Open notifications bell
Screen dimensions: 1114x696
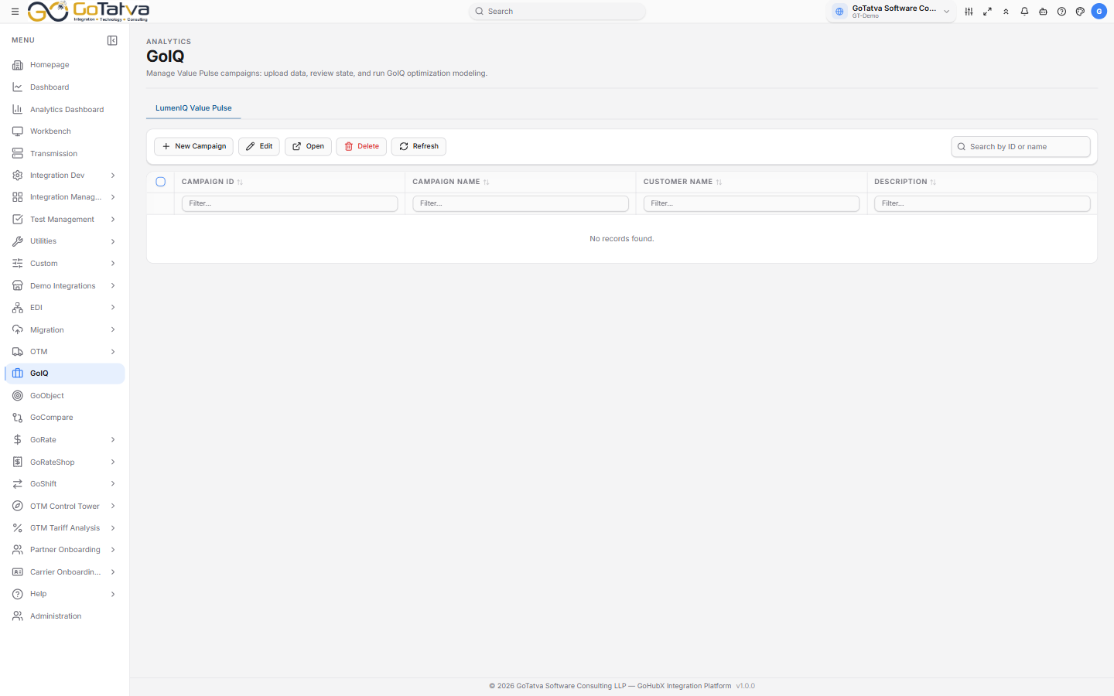pyautogui.click(x=1024, y=12)
